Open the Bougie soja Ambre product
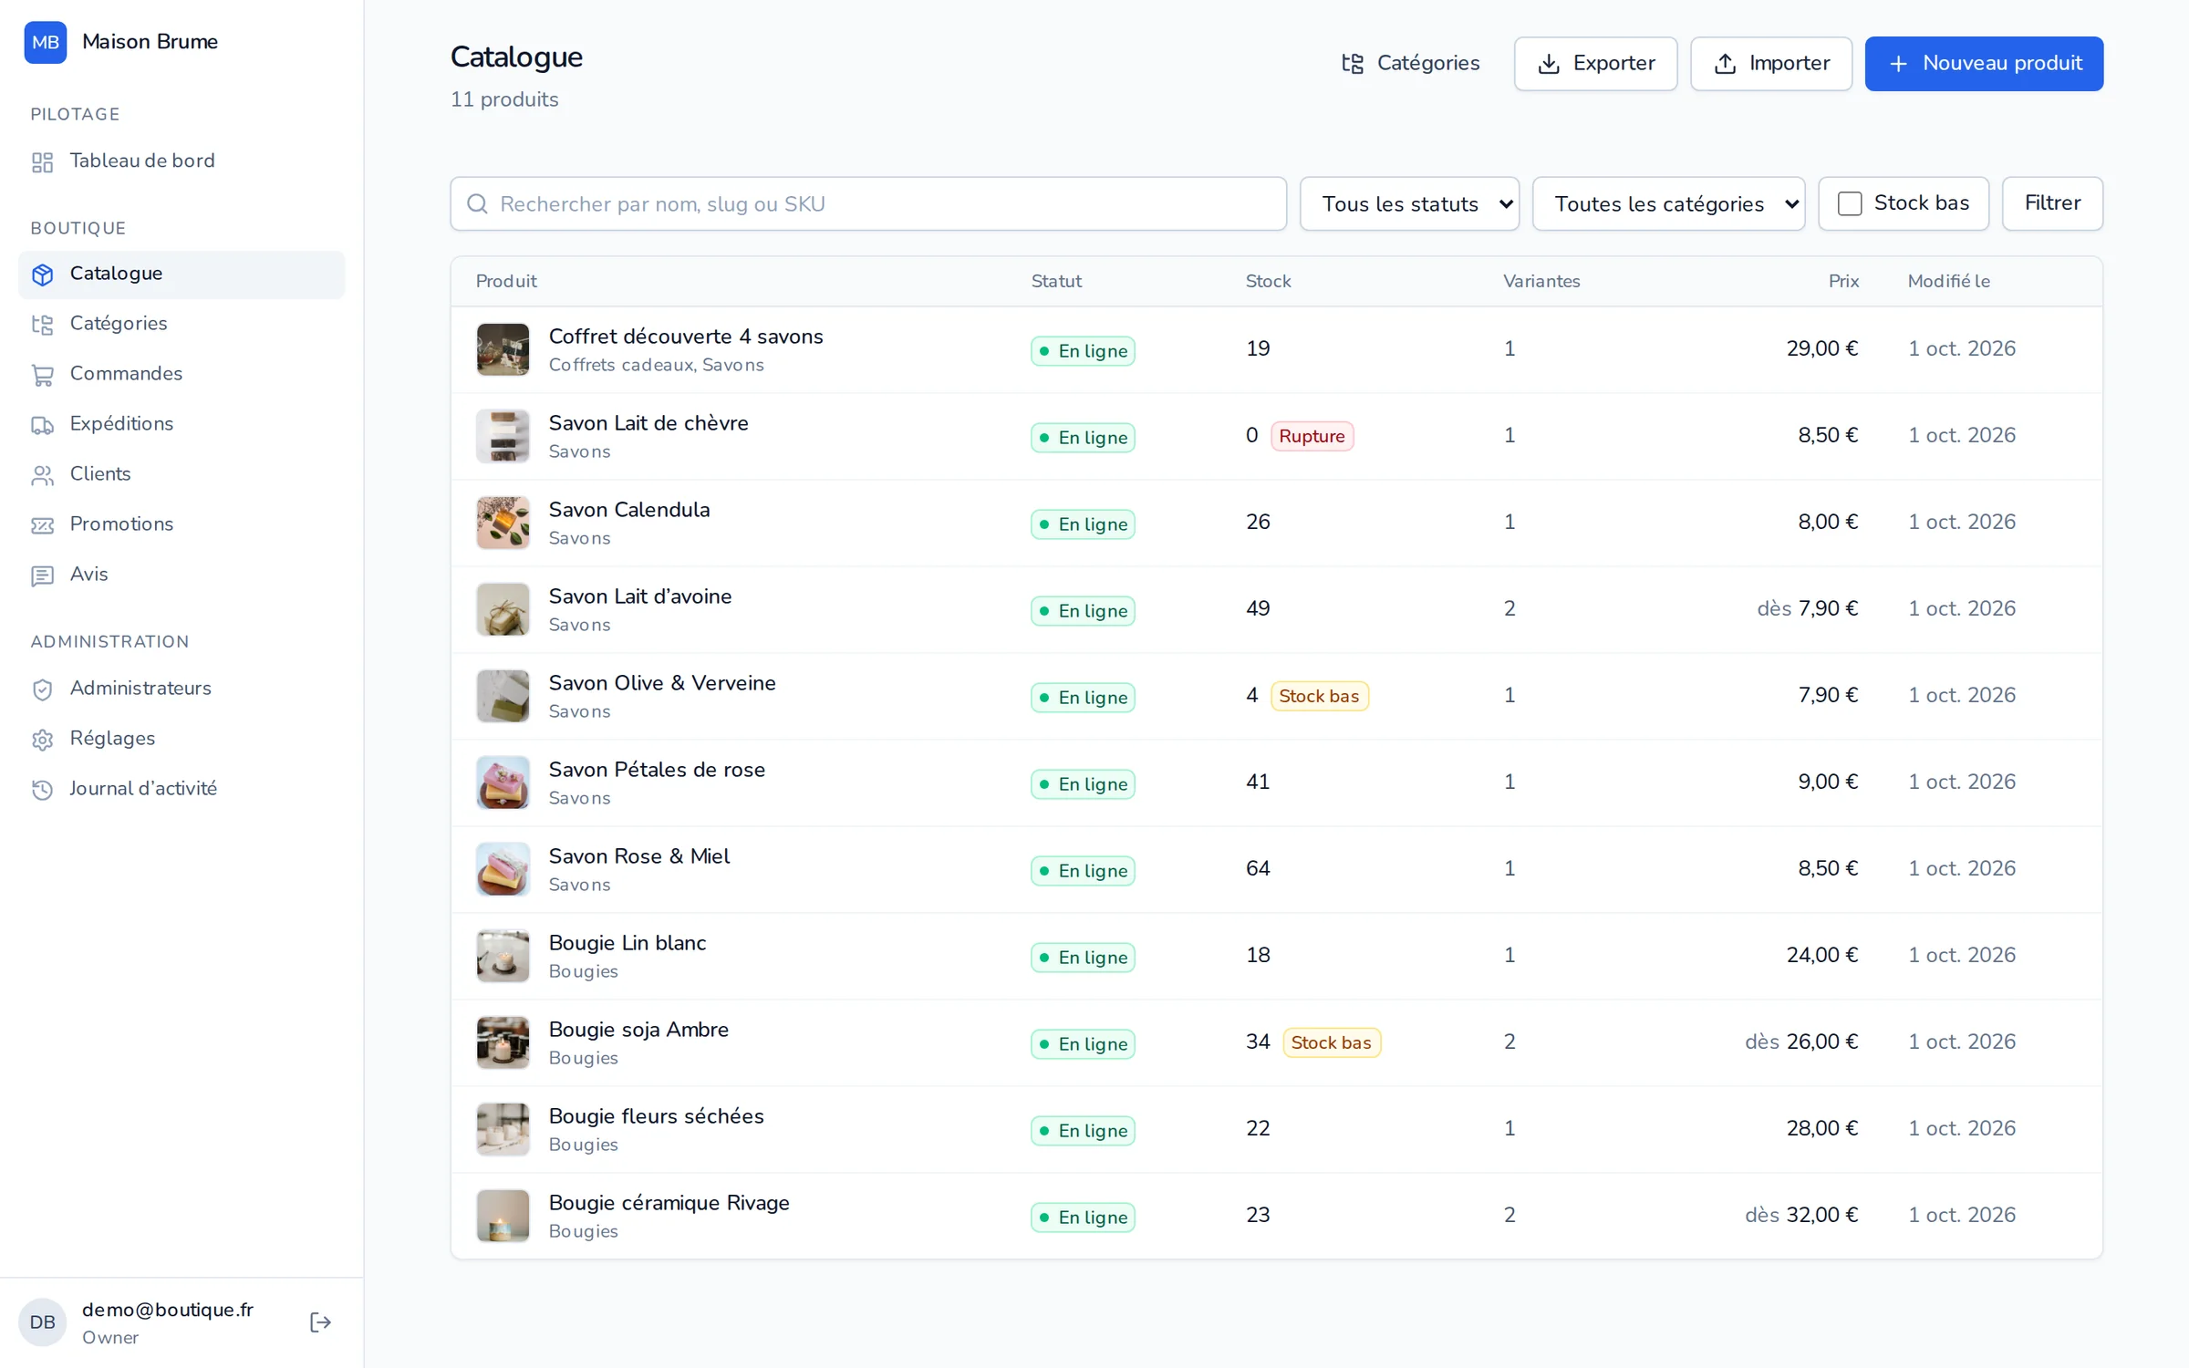 638,1030
